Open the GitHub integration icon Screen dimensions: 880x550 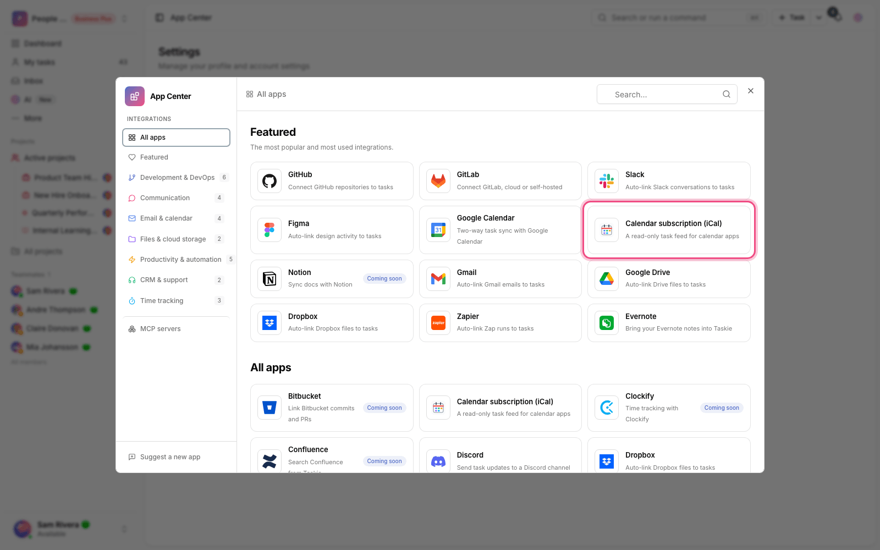click(x=269, y=181)
